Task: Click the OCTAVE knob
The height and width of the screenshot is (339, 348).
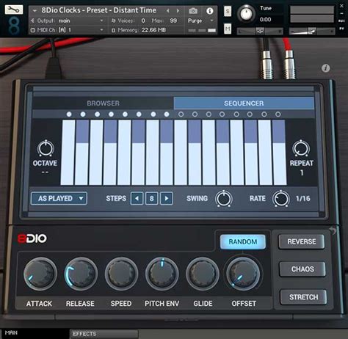Action: pos(46,148)
